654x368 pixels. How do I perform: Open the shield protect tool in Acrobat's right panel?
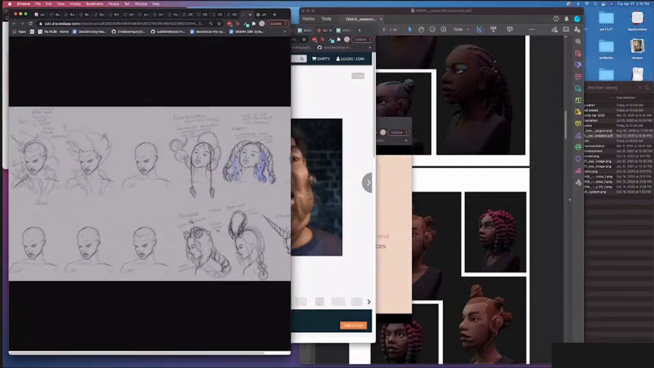[x=578, y=158]
